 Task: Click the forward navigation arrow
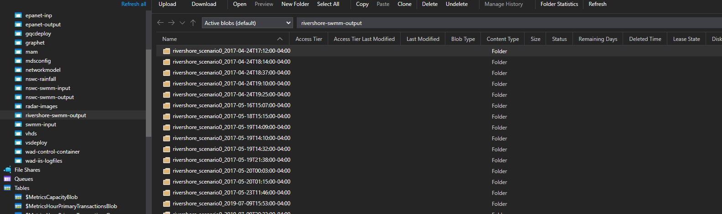(171, 23)
